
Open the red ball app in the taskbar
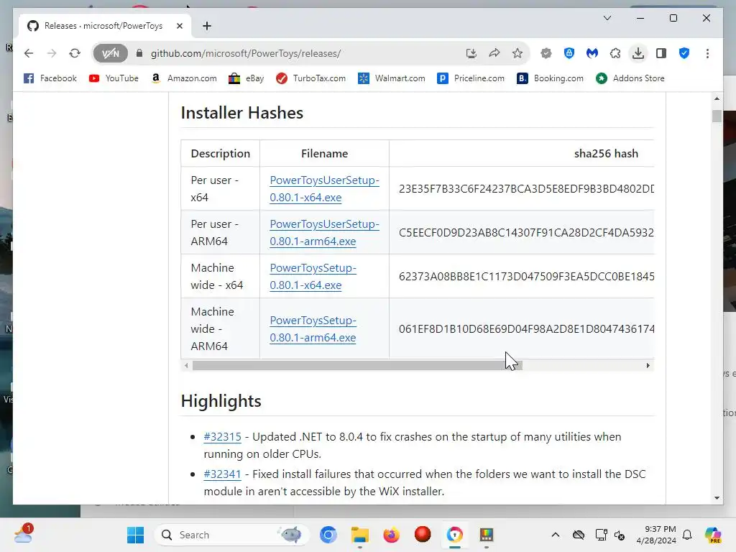[423, 534]
